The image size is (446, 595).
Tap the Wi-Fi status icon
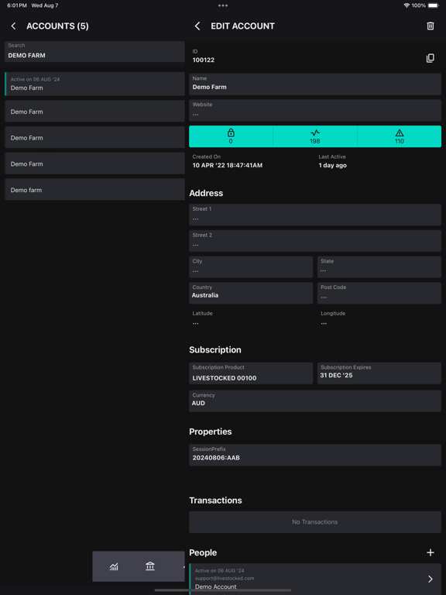(x=407, y=5)
